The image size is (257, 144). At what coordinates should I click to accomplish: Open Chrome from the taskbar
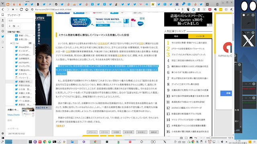point(45,142)
